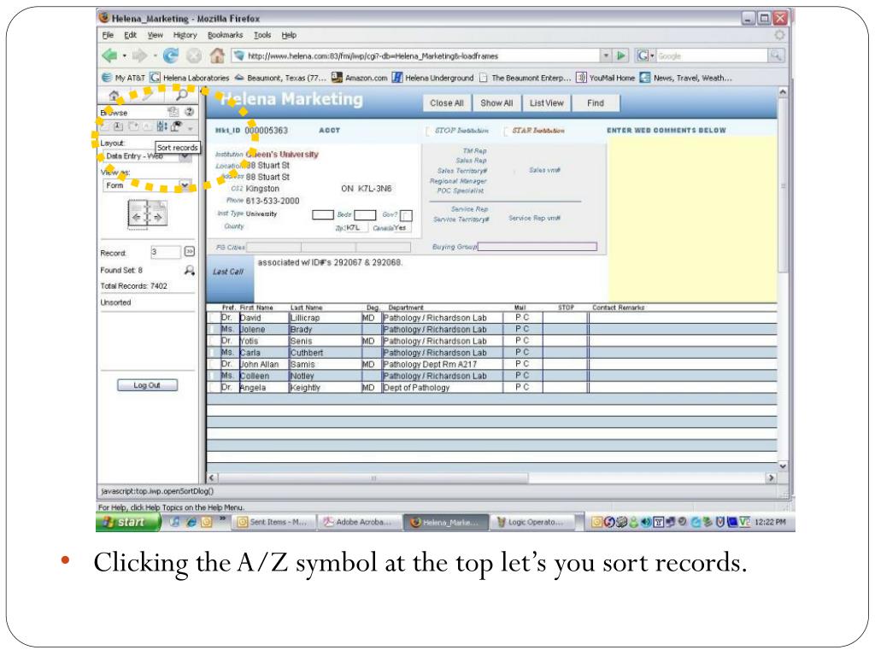Click into the Record number field
This screenshot has height=656, width=875.
click(x=165, y=252)
